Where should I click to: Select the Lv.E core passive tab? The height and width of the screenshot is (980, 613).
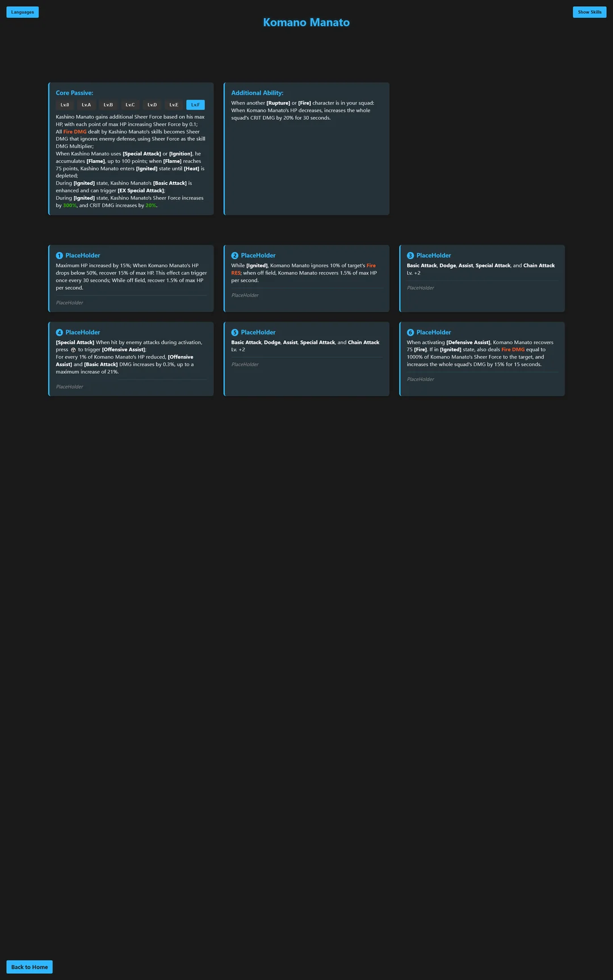point(174,105)
